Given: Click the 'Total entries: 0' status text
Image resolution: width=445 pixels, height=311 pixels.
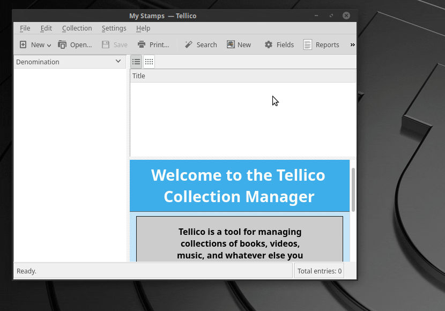Looking at the screenshot, I should click(320, 271).
